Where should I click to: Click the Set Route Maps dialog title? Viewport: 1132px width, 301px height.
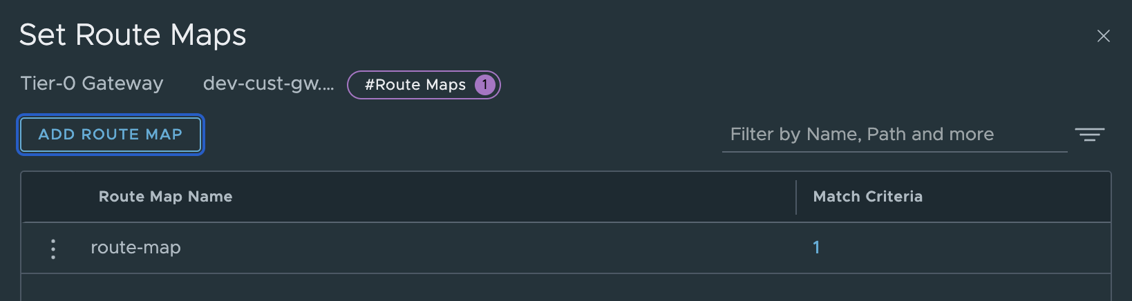tap(133, 35)
